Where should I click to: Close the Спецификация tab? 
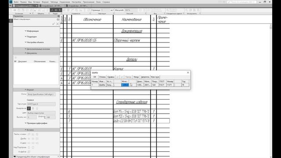point(36,6)
